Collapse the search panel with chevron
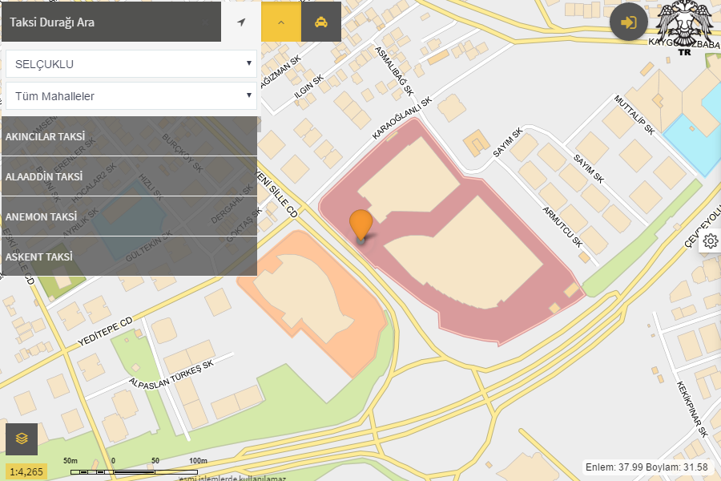This screenshot has width=721, height=481. pos(281,22)
